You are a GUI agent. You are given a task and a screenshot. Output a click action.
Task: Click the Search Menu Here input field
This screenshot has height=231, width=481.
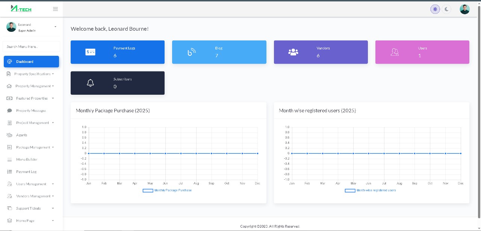(31, 47)
